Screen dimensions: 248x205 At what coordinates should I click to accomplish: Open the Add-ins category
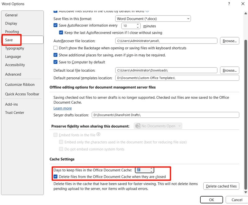click(x=11, y=104)
